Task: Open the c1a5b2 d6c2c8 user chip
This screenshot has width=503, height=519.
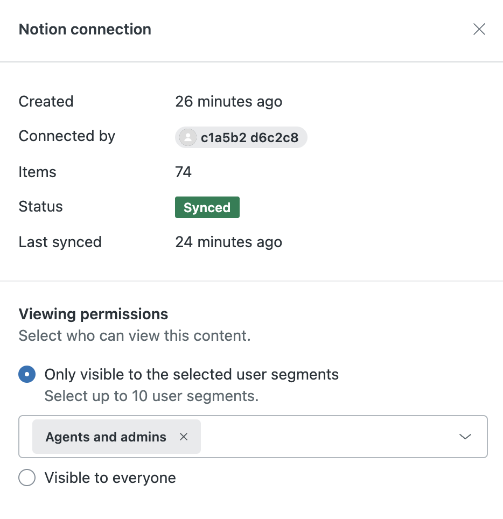Action: coord(249,137)
